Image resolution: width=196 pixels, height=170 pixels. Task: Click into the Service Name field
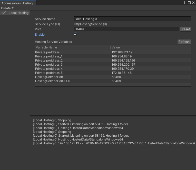[x=132, y=19]
